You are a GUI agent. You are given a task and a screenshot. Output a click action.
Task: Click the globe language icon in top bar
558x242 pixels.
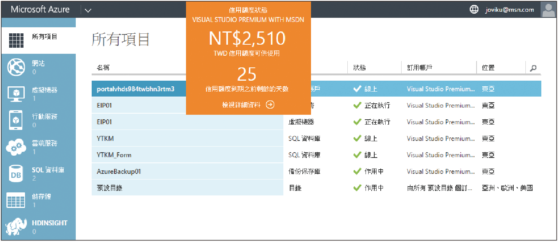pos(474,9)
